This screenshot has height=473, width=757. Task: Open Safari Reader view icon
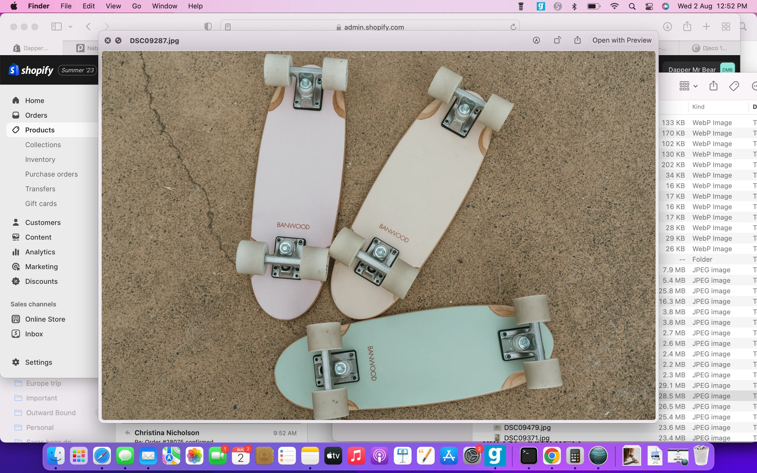tap(228, 27)
